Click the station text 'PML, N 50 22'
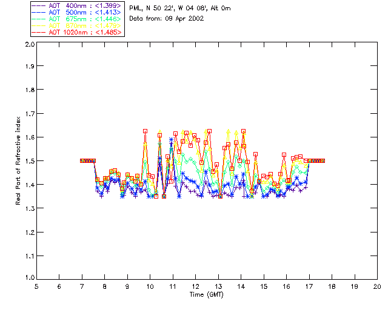 152,8
